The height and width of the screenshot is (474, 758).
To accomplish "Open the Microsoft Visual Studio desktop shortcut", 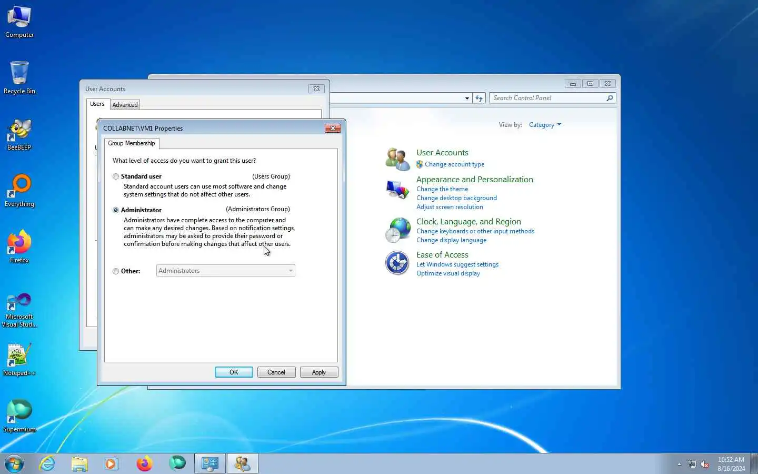I will 19,310.
